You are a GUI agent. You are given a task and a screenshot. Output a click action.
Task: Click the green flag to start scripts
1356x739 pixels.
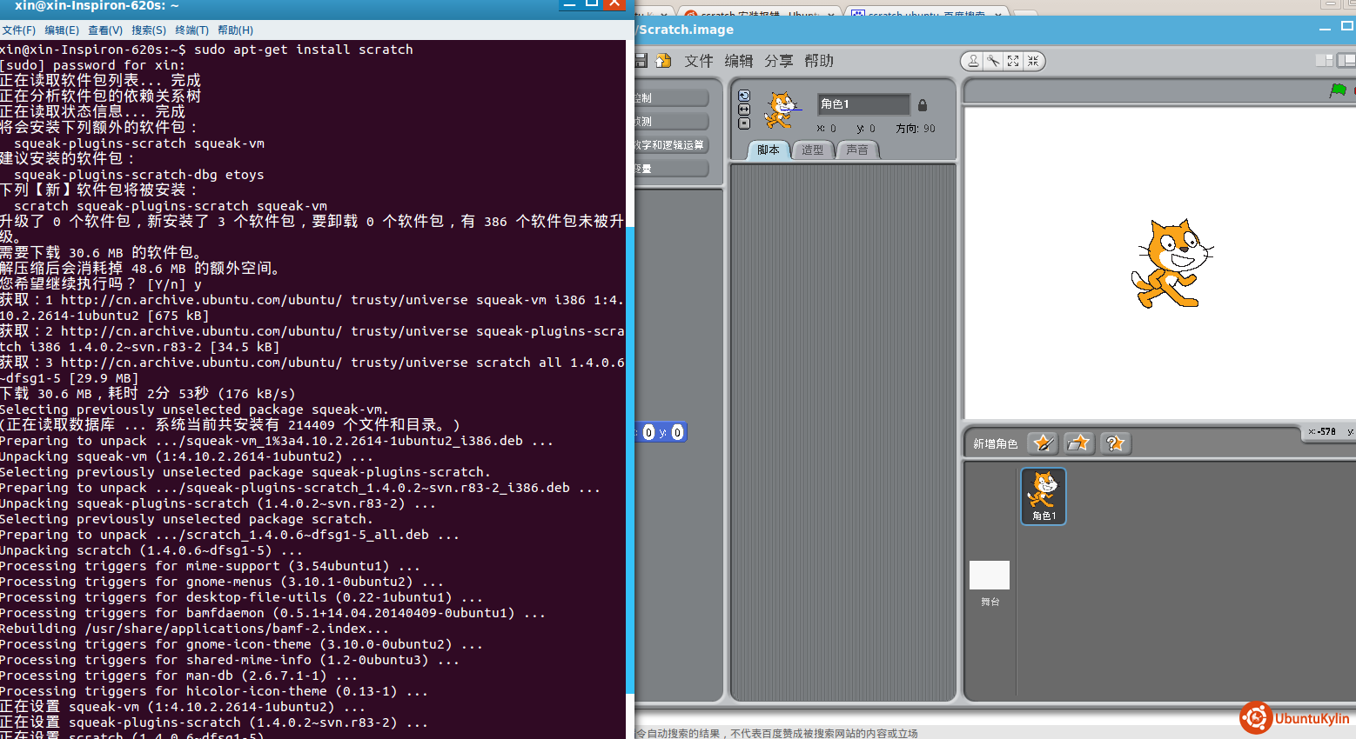pos(1338,90)
